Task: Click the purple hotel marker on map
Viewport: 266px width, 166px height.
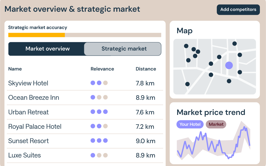Action: click(229, 65)
